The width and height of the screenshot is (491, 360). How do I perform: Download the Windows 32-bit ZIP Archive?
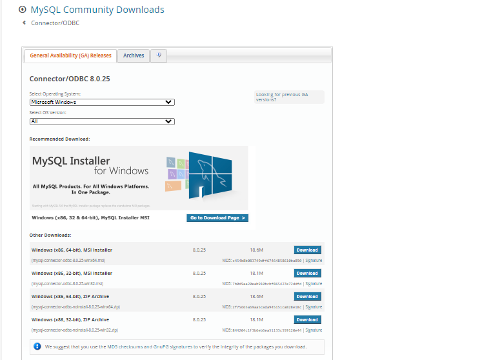(x=307, y=319)
